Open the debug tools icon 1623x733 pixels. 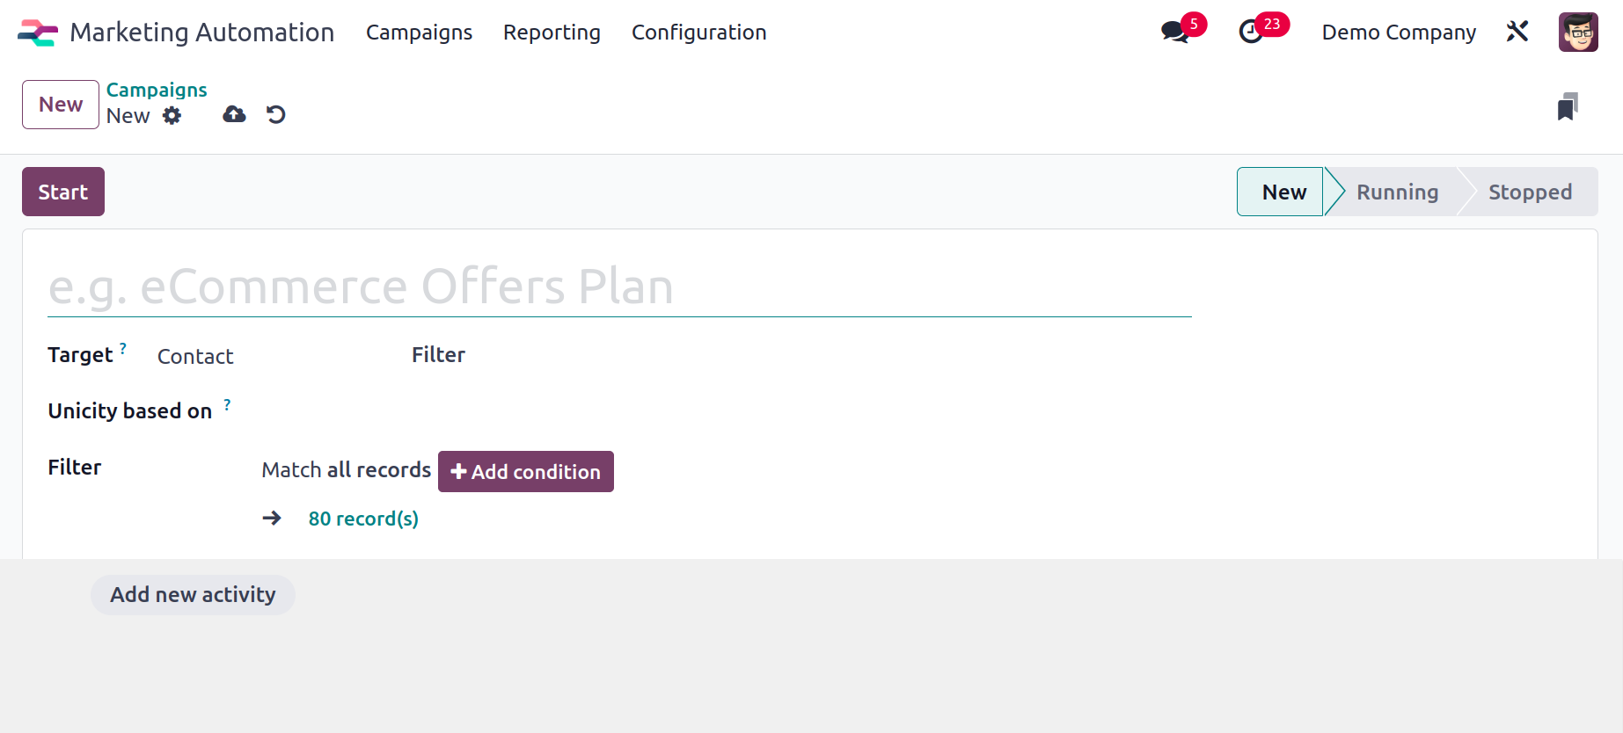pos(1517,32)
